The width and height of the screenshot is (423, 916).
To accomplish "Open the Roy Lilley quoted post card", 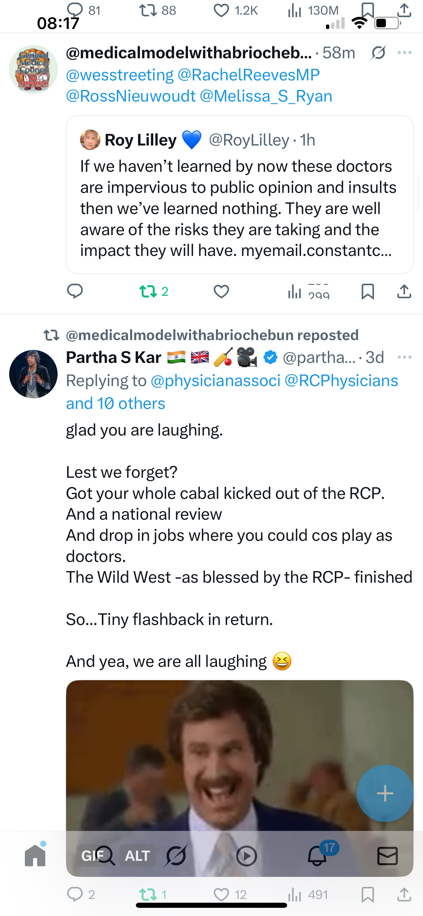I will 239,195.
